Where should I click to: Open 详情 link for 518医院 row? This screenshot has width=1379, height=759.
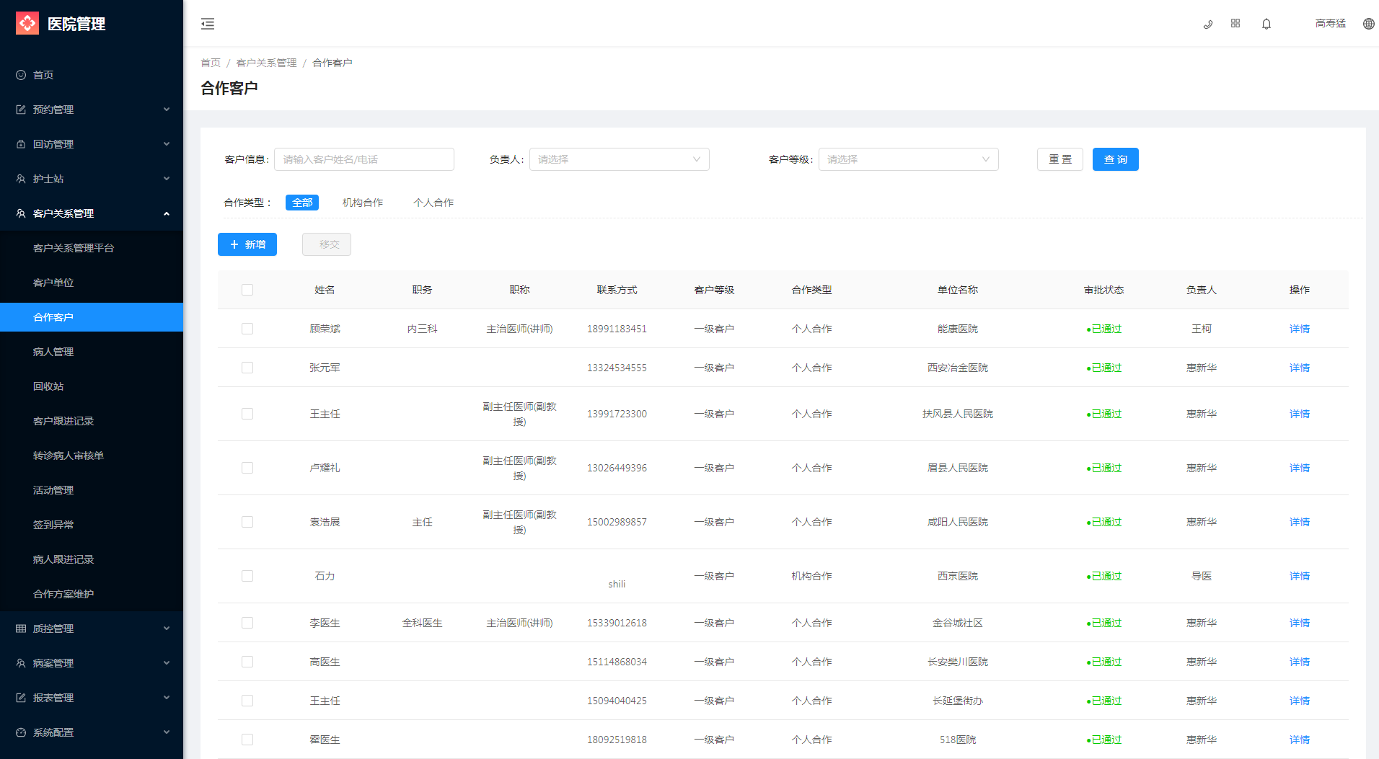pyautogui.click(x=1300, y=740)
